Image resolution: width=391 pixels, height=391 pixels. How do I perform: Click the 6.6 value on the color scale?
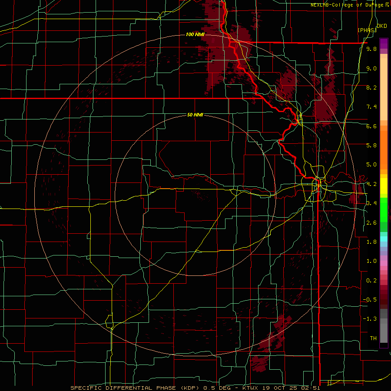pyautogui.click(x=371, y=126)
